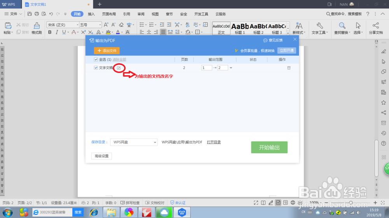The width and height of the screenshot is (389, 218).
Task: Toggle the 全选 checkbox
Action: pyautogui.click(x=96, y=59)
